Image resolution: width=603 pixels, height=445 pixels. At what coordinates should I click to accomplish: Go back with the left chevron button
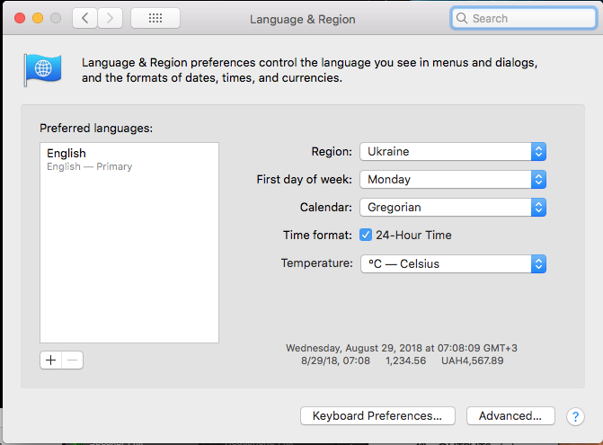85,18
